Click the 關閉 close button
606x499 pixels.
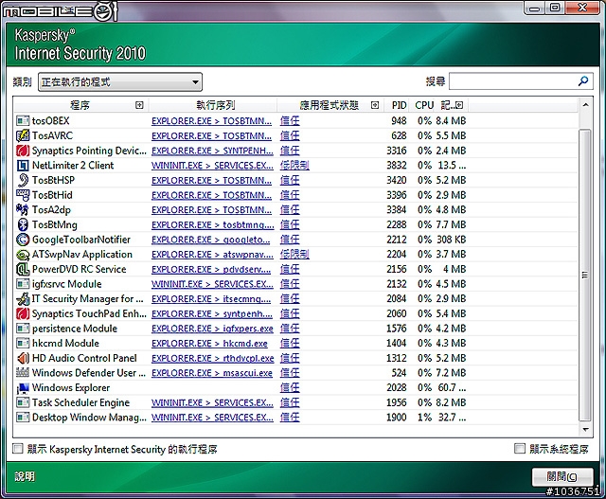[x=562, y=476]
